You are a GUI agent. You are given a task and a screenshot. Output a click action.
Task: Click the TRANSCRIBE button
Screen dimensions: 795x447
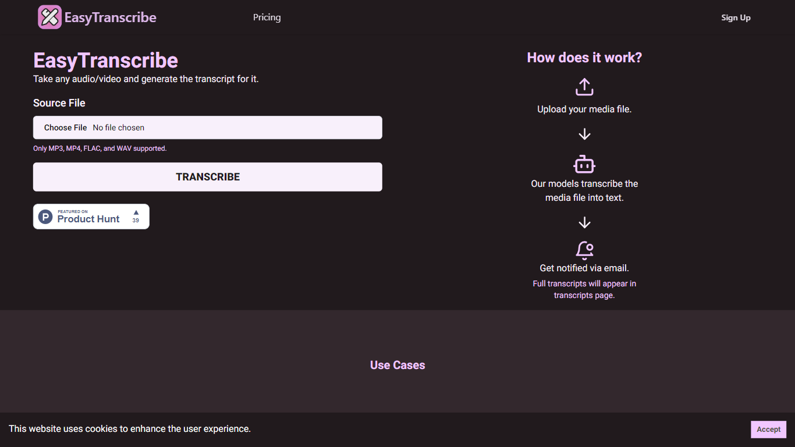(208, 177)
